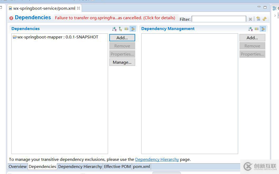Sort Dependencies list alphabetically

(x=114, y=29)
